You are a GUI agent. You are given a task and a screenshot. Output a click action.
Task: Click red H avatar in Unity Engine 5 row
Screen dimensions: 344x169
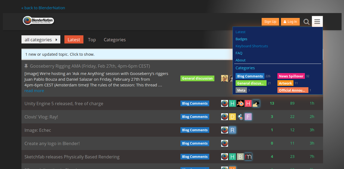pyautogui.click(x=248, y=103)
